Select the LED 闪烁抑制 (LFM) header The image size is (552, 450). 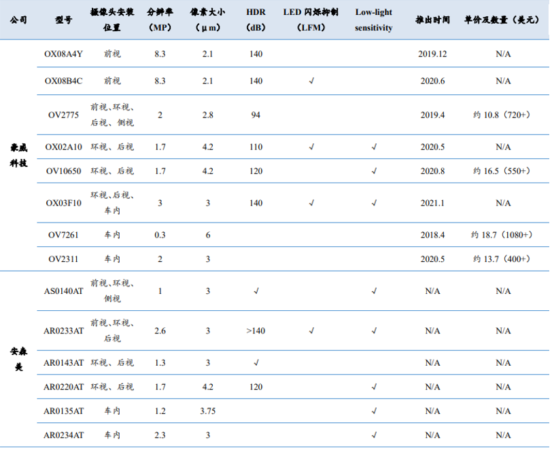tap(311, 20)
